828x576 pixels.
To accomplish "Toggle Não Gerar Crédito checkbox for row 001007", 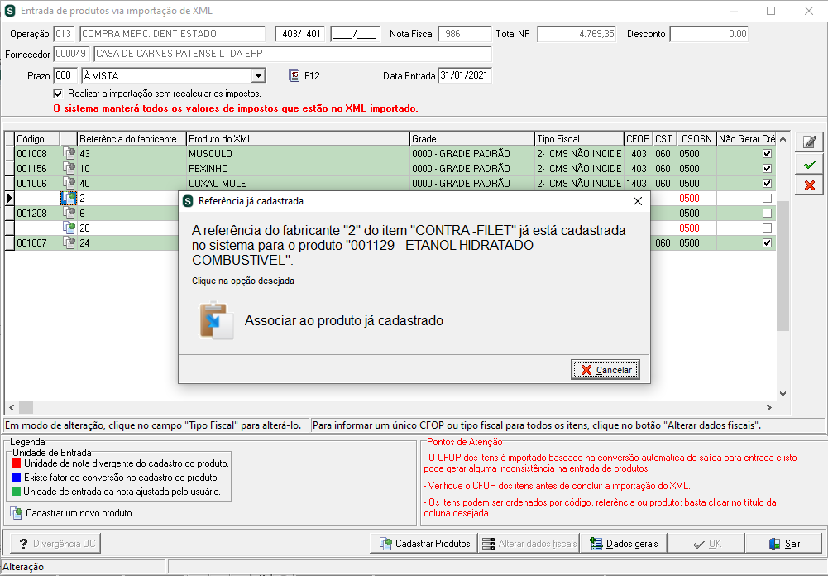I will 768,243.
